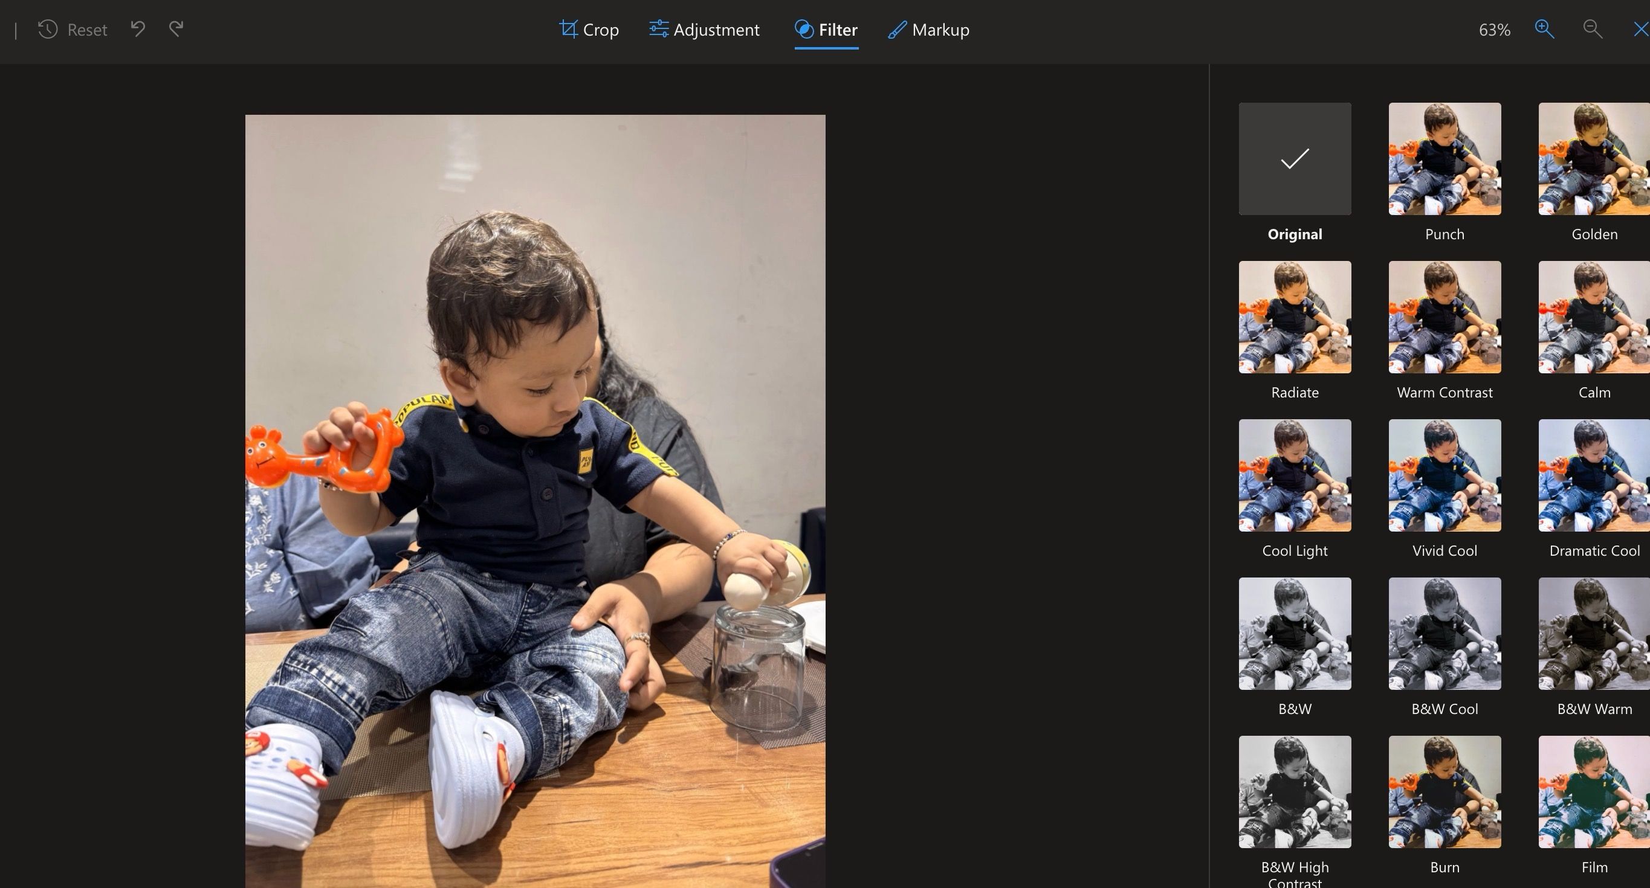The width and height of the screenshot is (1650, 888).
Task: Click the zoom in icon
Action: (1543, 28)
